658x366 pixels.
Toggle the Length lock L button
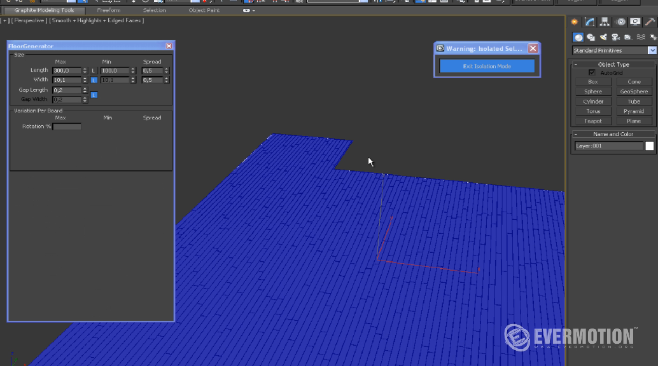coord(94,71)
